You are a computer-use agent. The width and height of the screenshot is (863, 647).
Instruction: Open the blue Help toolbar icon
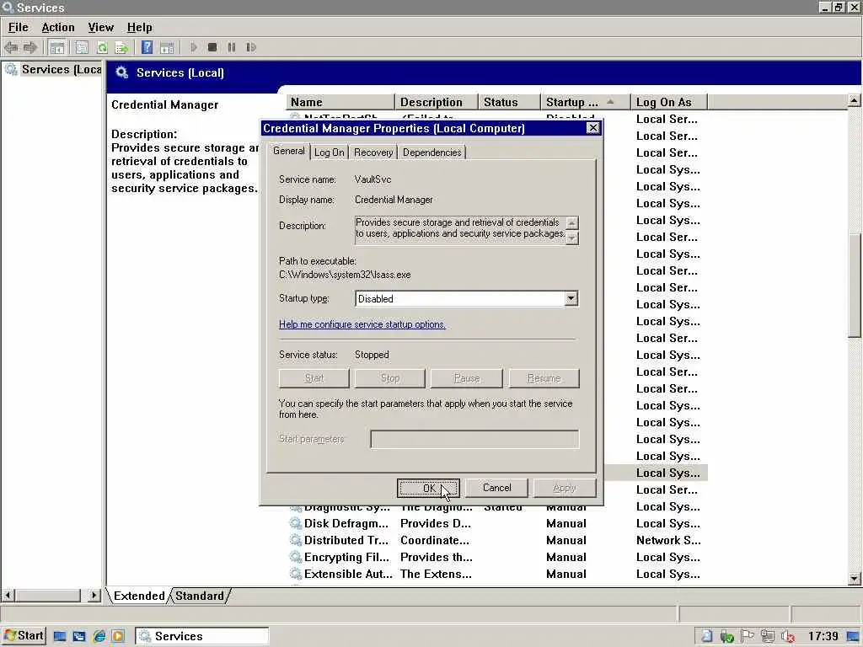pyautogui.click(x=147, y=47)
